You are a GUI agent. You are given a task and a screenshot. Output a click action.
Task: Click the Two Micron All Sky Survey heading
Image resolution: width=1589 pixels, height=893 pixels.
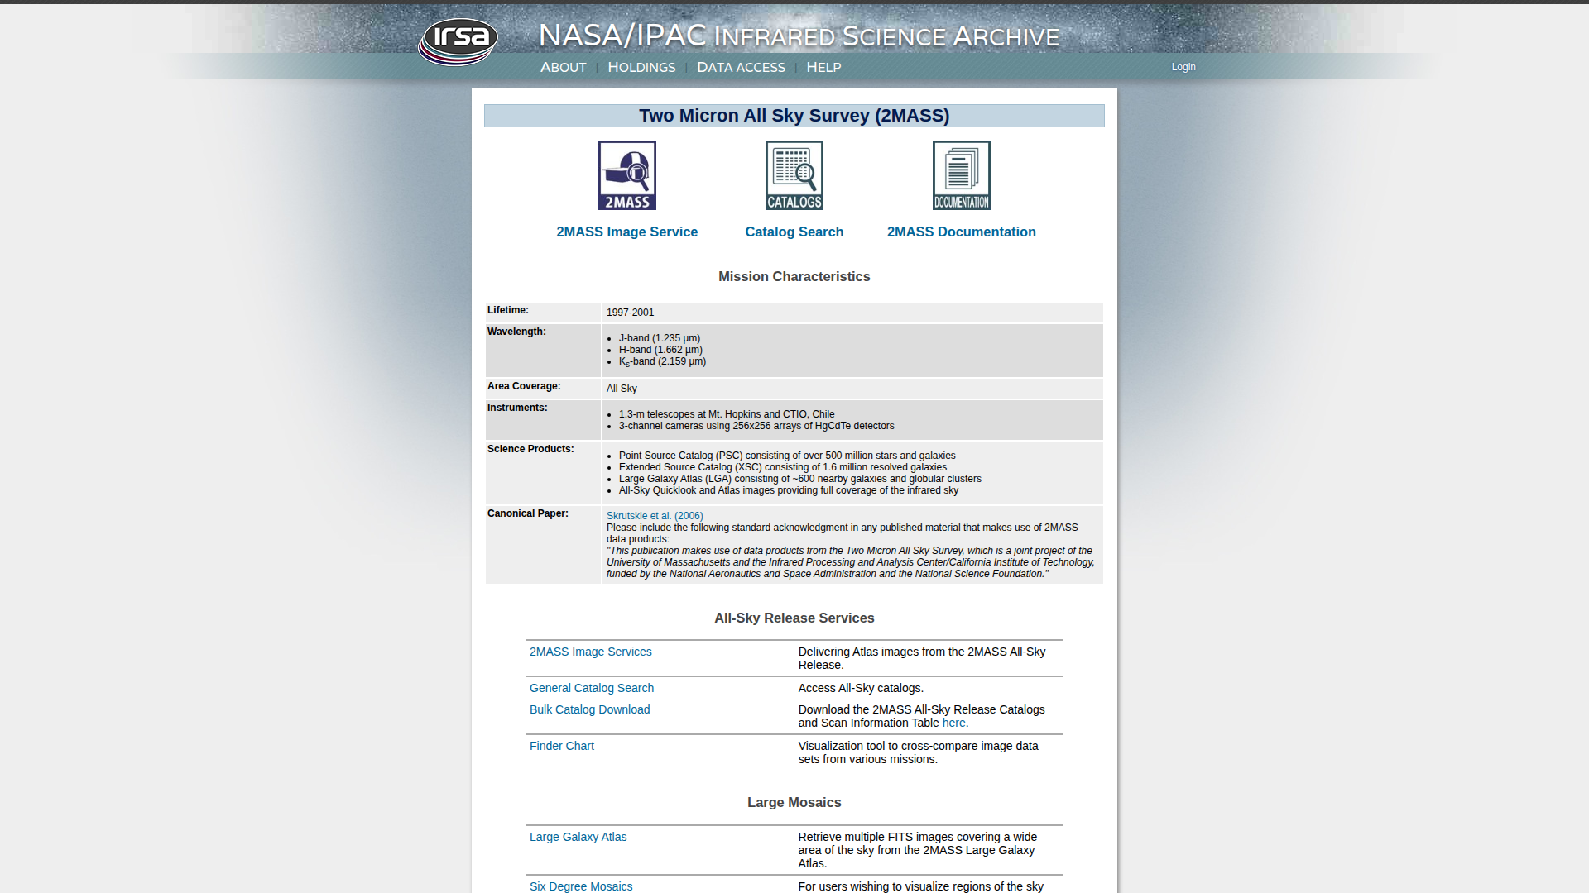[794, 116]
